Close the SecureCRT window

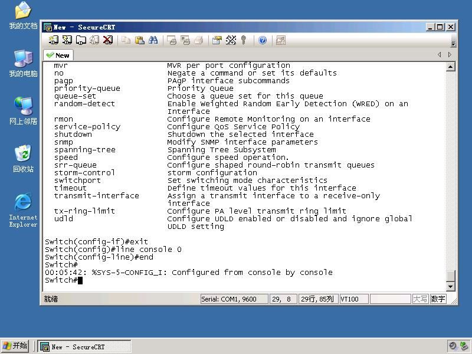(451, 27)
